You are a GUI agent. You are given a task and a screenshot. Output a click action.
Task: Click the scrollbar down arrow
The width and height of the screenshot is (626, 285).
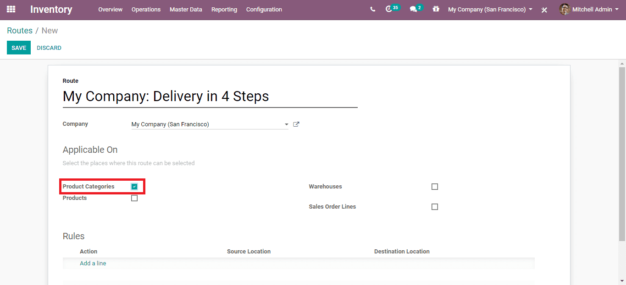[x=622, y=281]
